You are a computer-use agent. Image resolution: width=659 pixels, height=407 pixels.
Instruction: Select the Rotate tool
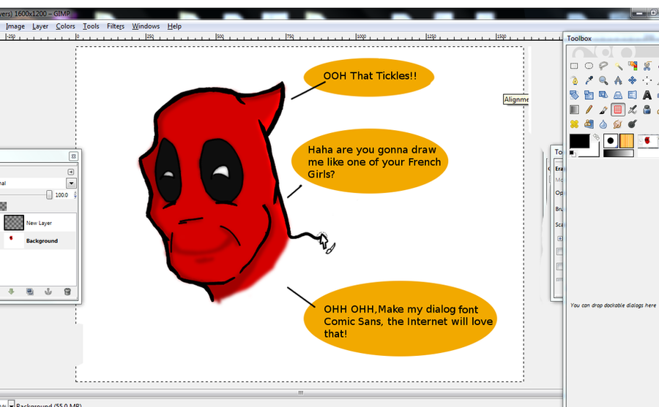574,95
